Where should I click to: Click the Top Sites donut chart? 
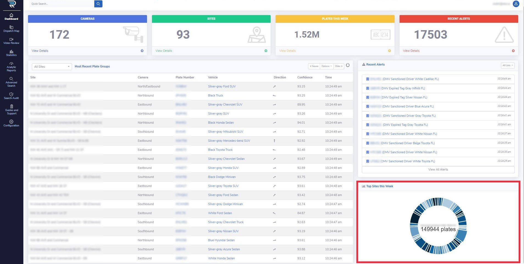tap(438, 226)
